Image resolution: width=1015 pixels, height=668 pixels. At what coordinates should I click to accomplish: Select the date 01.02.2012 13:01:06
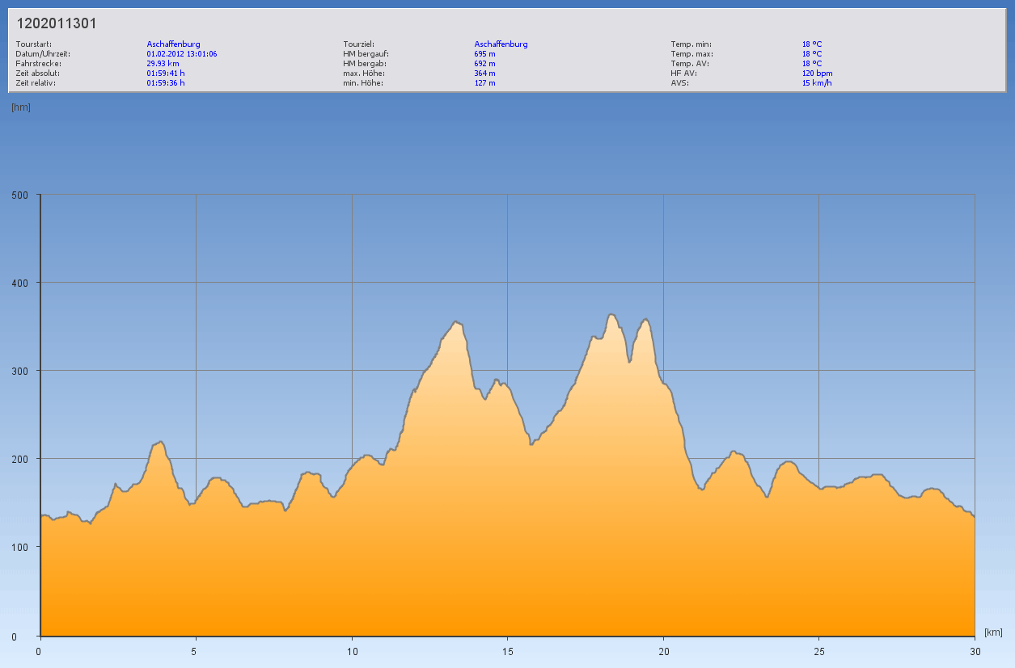tap(181, 54)
